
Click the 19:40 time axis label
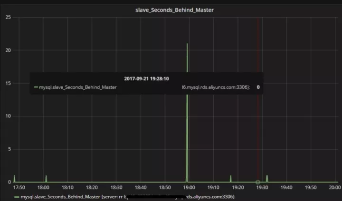click(286, 188)
